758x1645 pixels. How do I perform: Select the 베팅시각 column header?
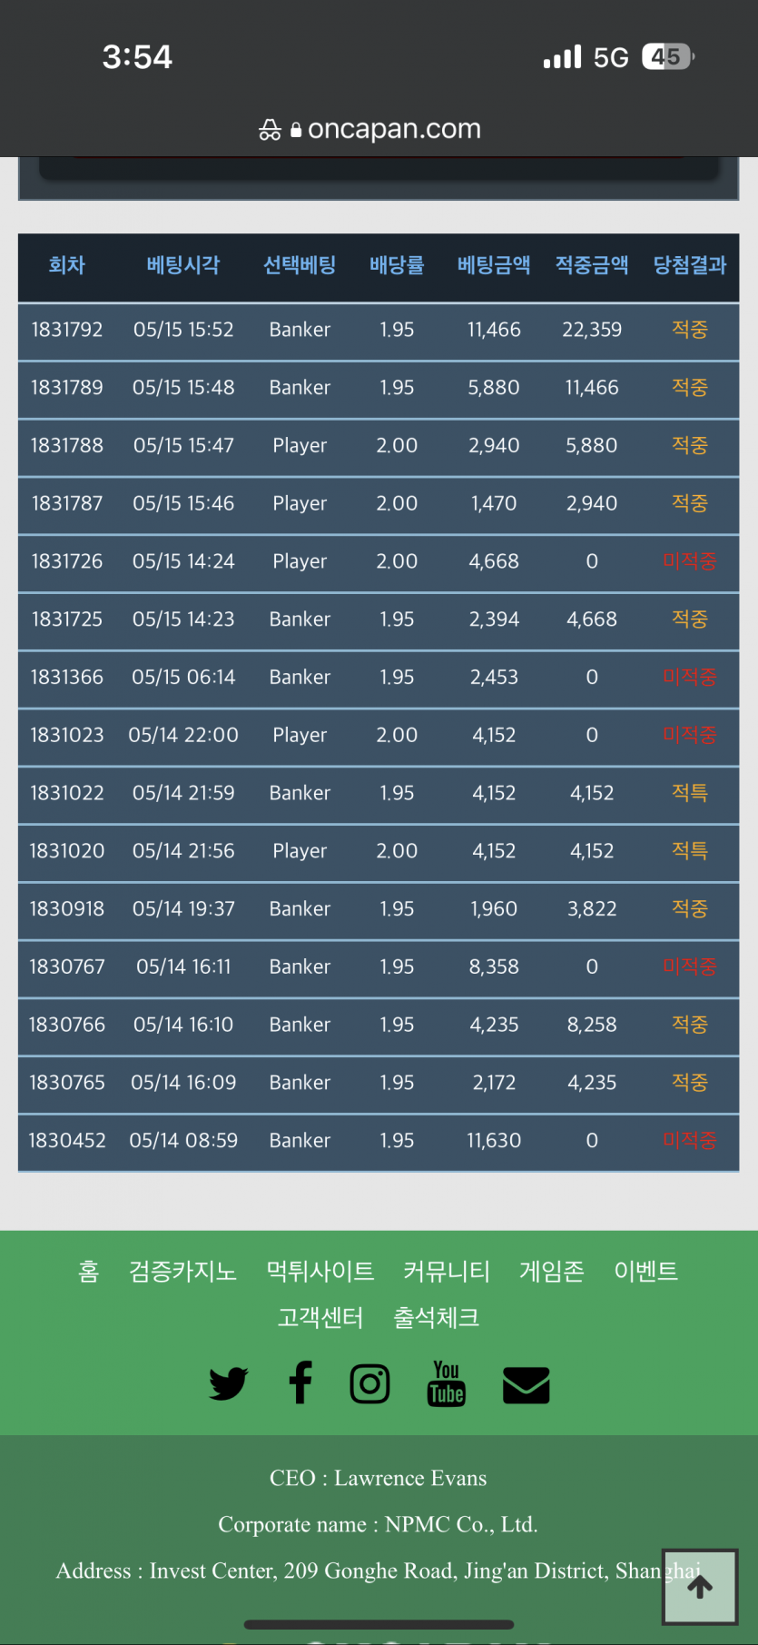(x=183, y=265)
